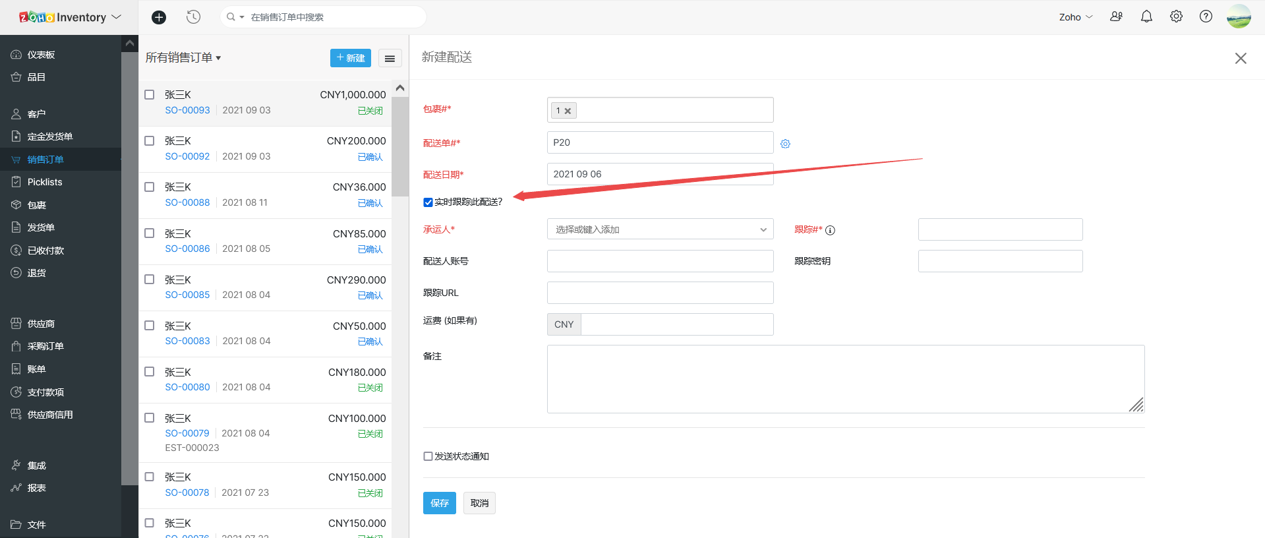This screenshot has height=538, width=1265.
Task: Open the recent history clock icon
Action: coord(193,17)
